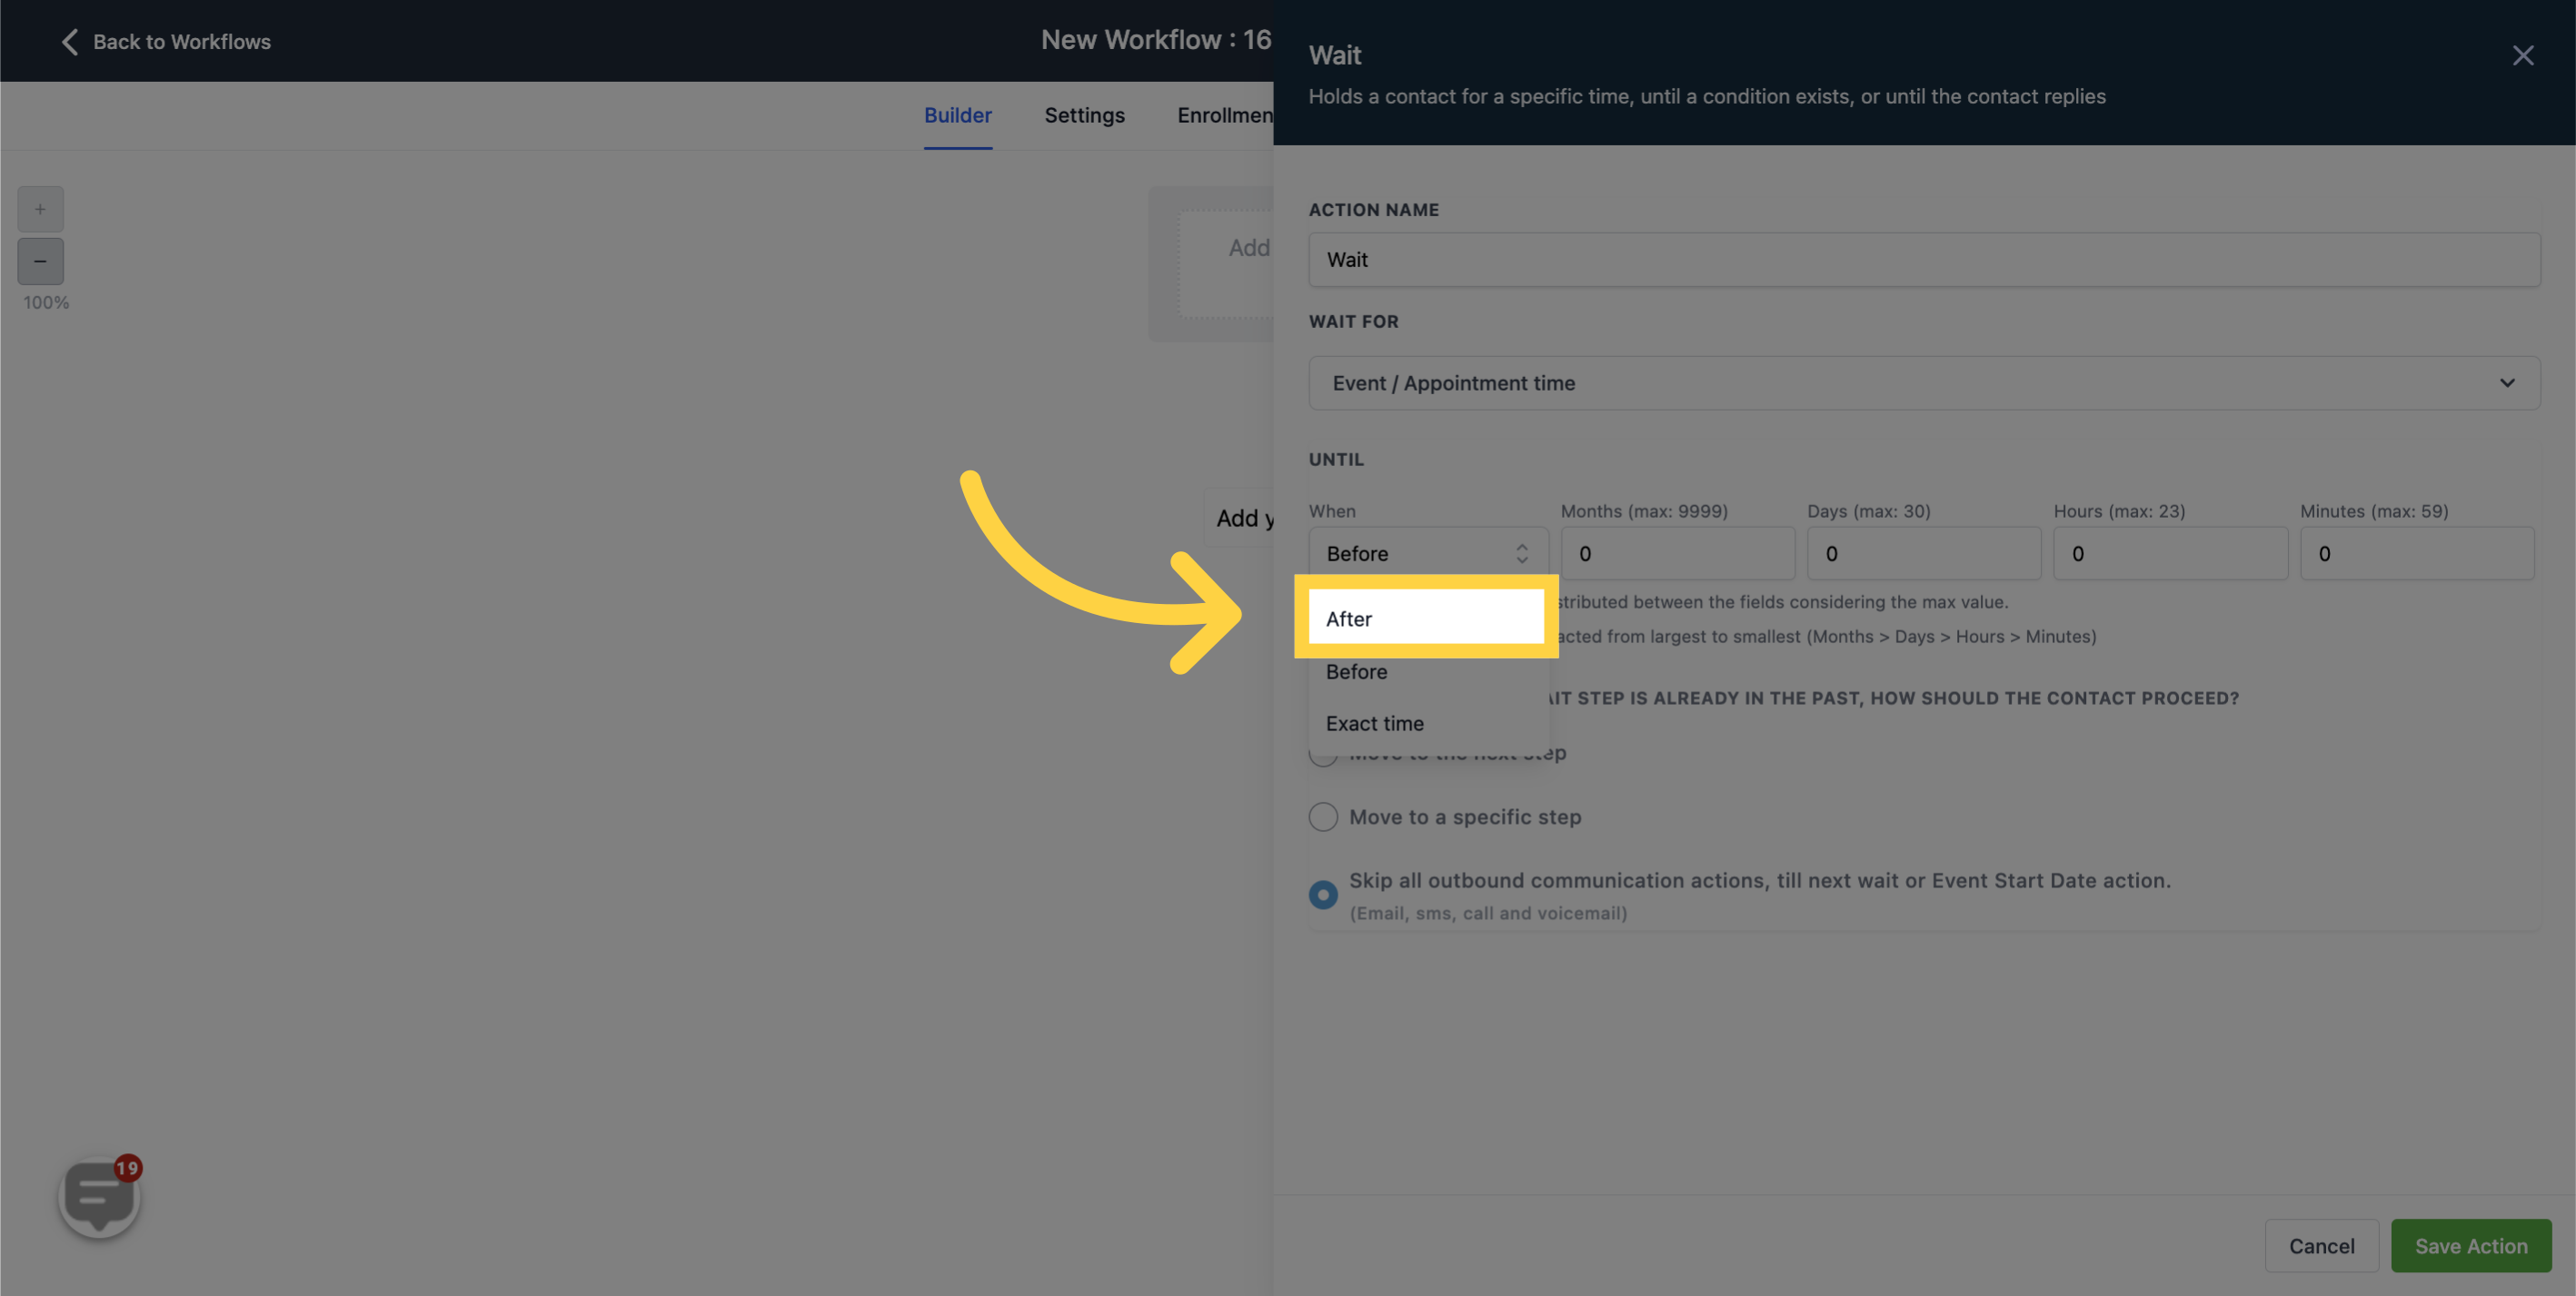Edit the Action Name input field
This screenshot has width=2576, height=1296.
(1925, 260)
